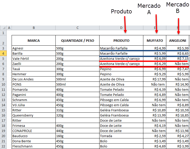Select the 320g quantity cell

(77, 115)
